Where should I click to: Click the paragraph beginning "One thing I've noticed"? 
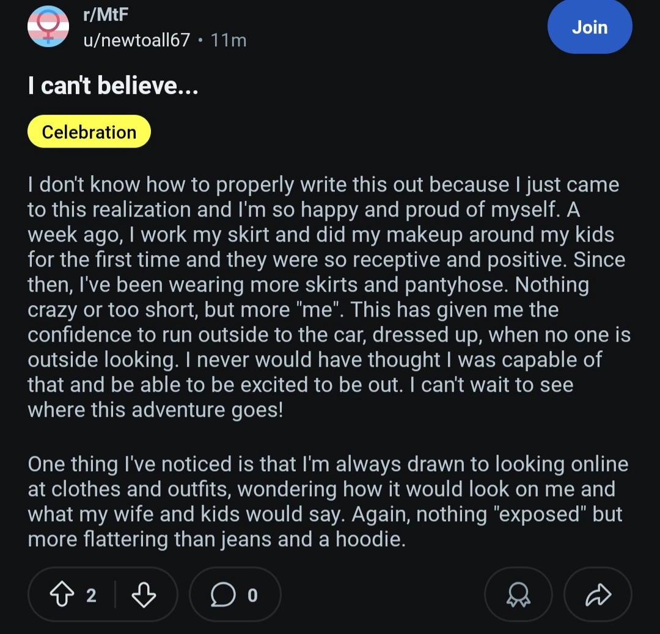coord(328,464)
